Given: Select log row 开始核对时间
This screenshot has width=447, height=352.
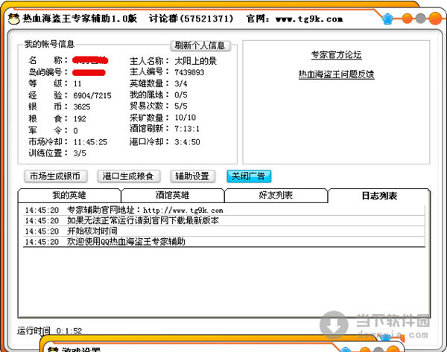Looking at the screenshot, I should [224, 231].
